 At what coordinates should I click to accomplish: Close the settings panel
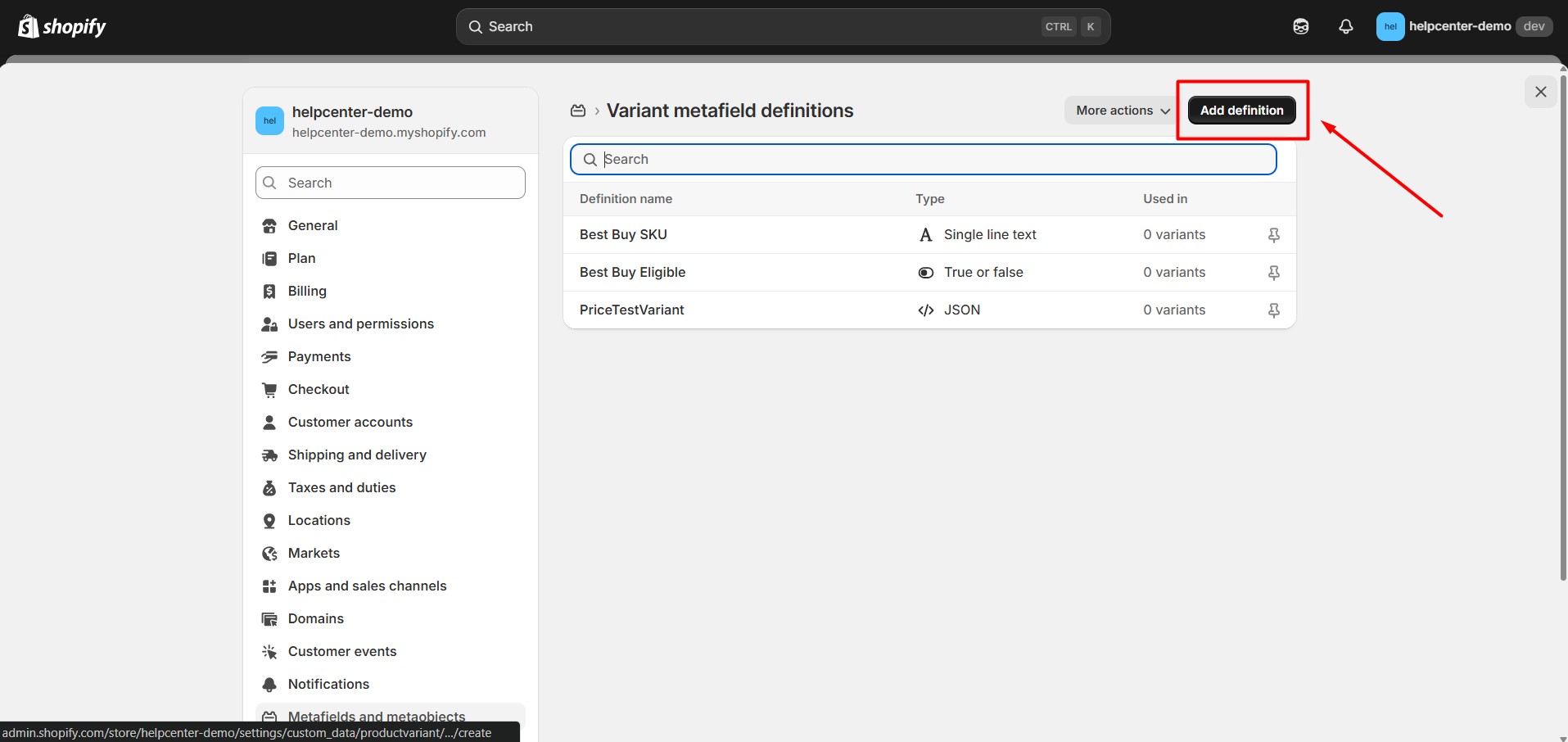1540,92
